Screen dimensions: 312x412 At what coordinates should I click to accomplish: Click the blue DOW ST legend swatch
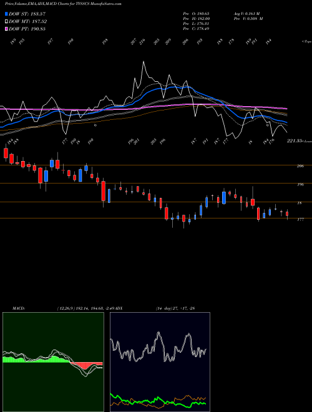tap(7, 14)
